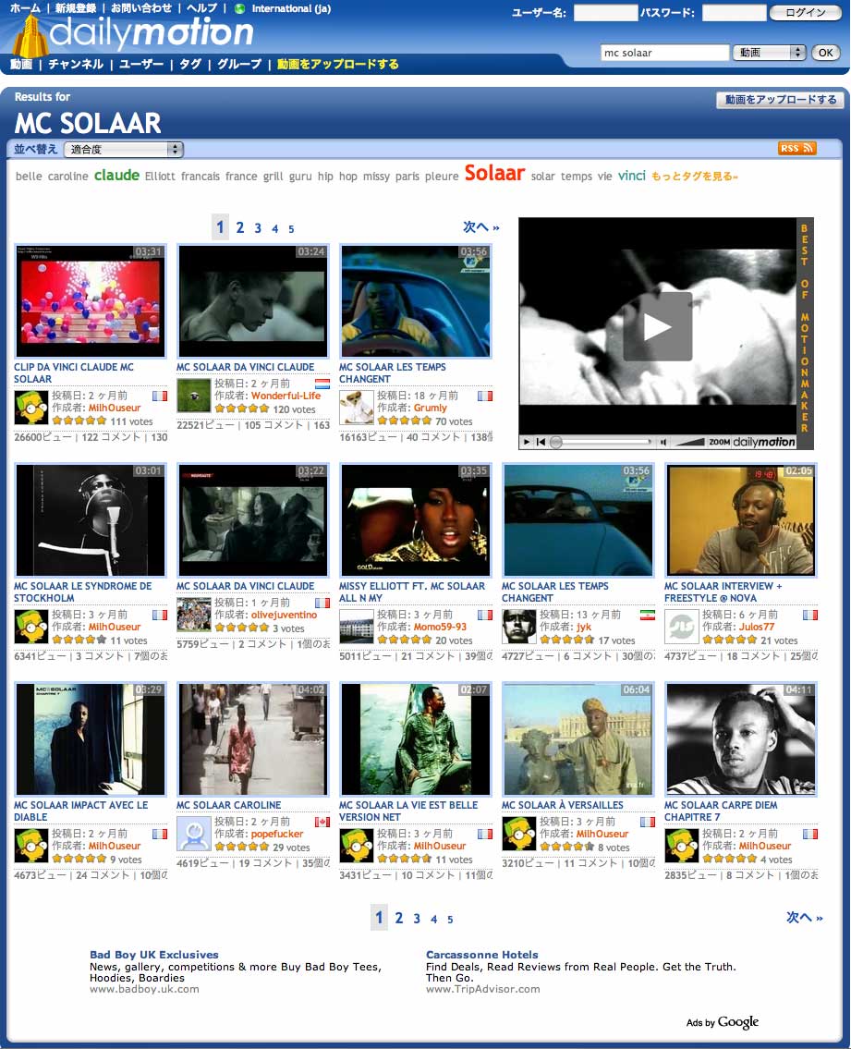Click yellow upload video link in nav
This screenshot has height=1049, width=851.
click(x=338, y=64)
